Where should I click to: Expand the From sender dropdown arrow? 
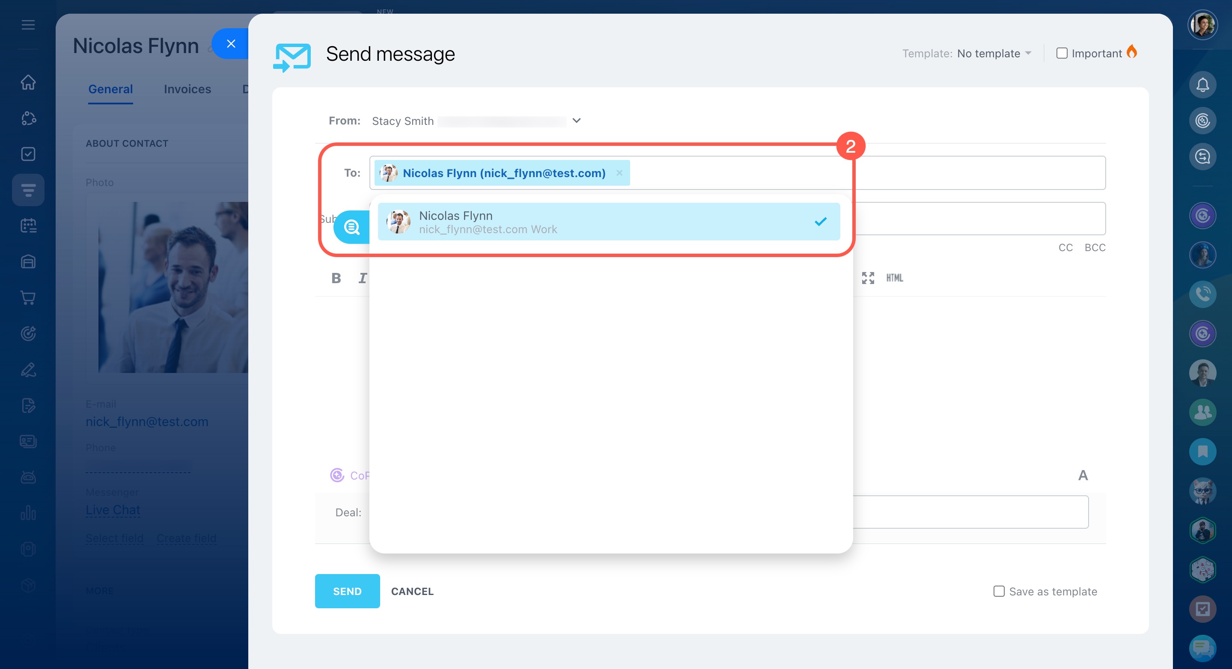pyautogui.click(x=576, y=121)
